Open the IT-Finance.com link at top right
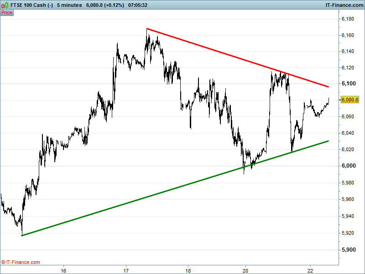 343,5
